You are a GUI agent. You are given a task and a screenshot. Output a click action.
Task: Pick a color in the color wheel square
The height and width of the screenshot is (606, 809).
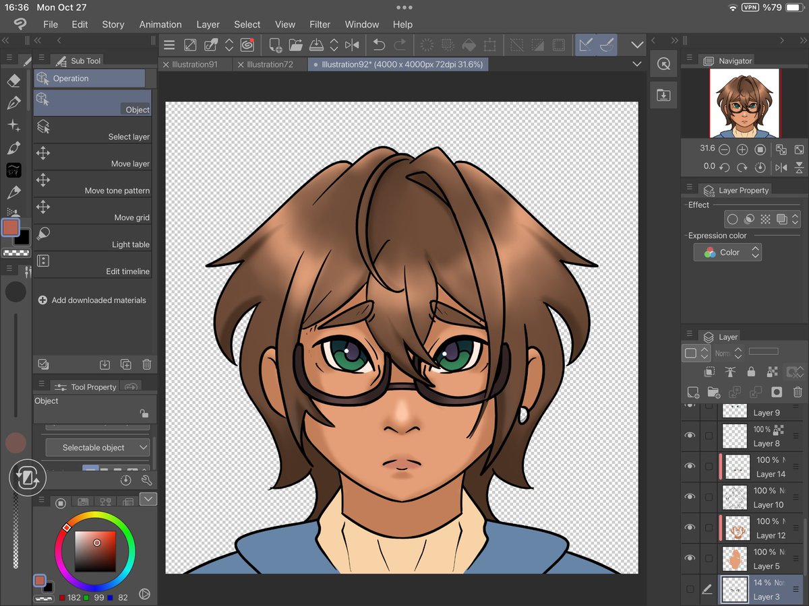click(94, 551)
